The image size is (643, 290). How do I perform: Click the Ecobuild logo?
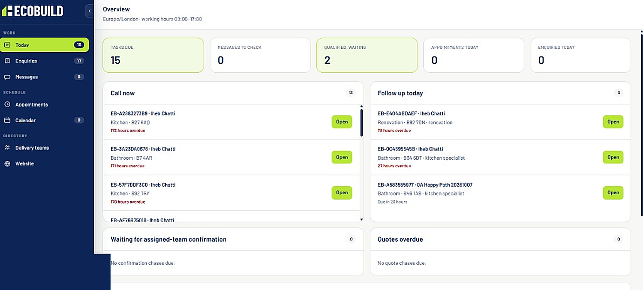(33, 11)
